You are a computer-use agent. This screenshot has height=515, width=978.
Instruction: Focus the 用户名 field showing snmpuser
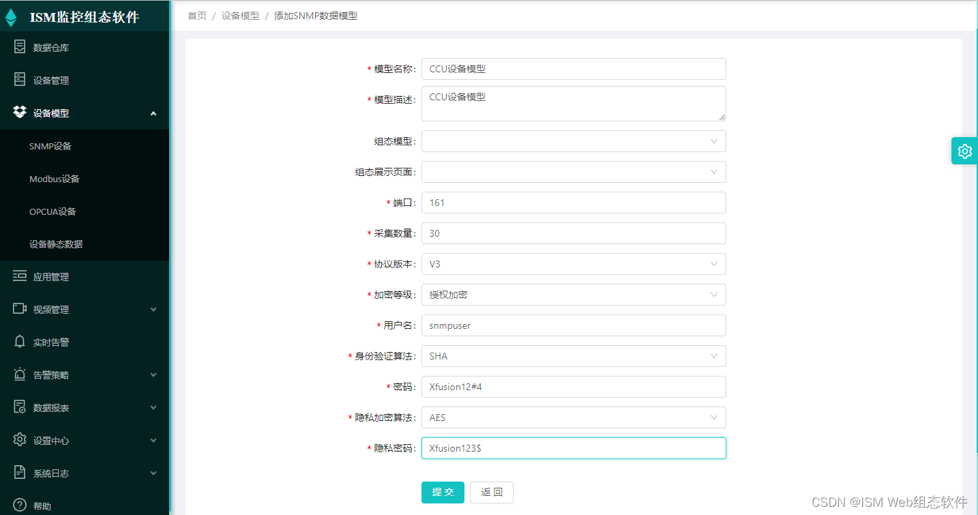(574, 325)
